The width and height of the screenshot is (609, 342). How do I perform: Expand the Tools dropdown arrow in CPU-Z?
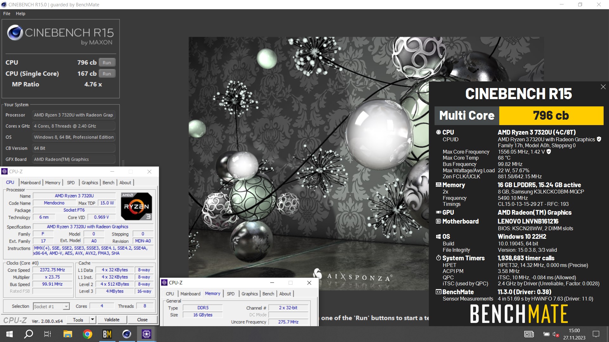[92, 320]
